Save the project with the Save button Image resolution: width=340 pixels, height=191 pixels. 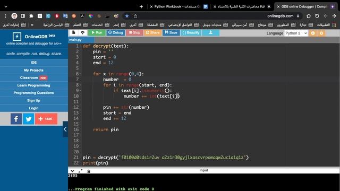point(171,32)
